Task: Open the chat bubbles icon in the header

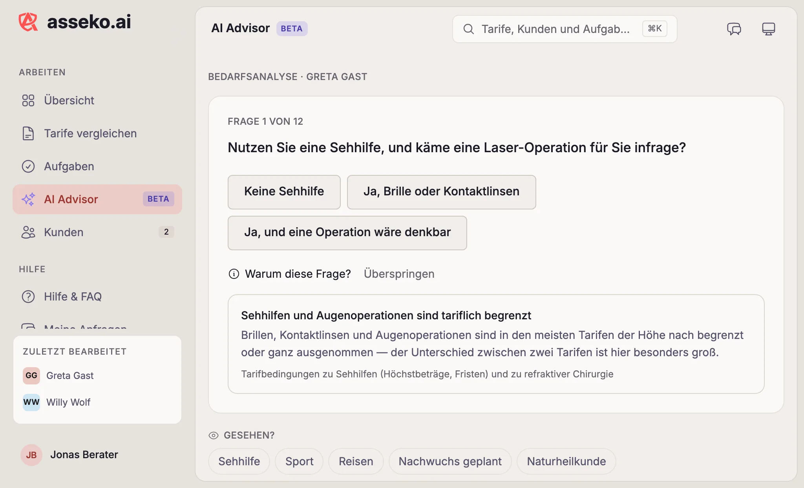Action: pyautogui.click(x=734, y=29)
